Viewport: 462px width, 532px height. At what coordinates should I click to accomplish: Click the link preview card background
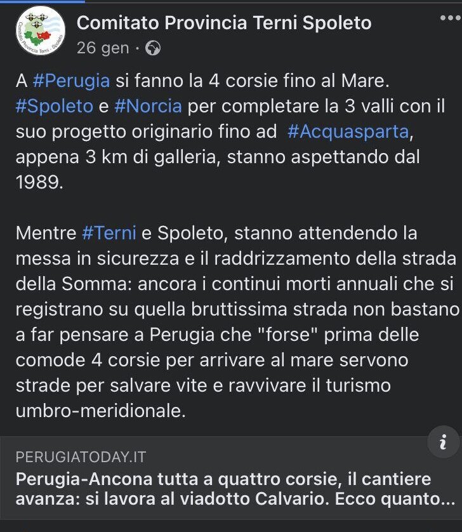tap(231, 477)
